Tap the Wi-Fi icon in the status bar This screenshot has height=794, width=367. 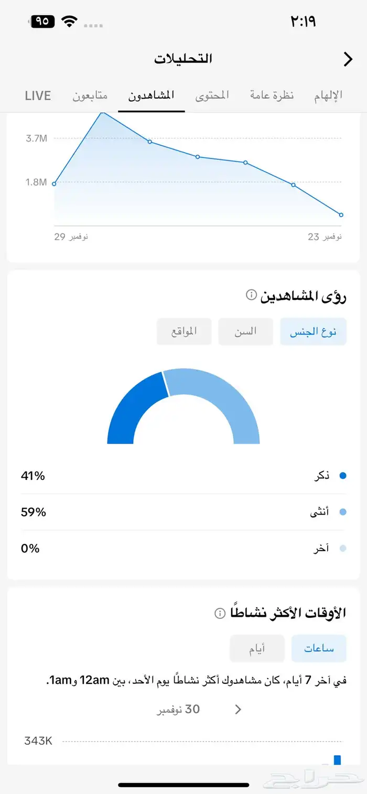(70, 22)
